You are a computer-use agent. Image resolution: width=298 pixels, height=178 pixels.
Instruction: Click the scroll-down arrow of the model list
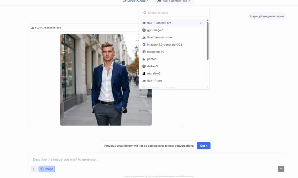click(x=207, y=87)
